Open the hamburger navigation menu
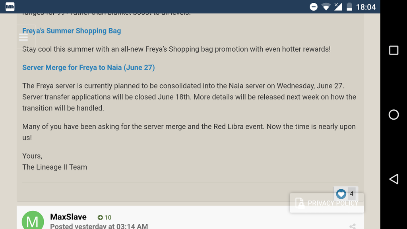The height and width of the screenshot is (229, 407). (23, 37)
